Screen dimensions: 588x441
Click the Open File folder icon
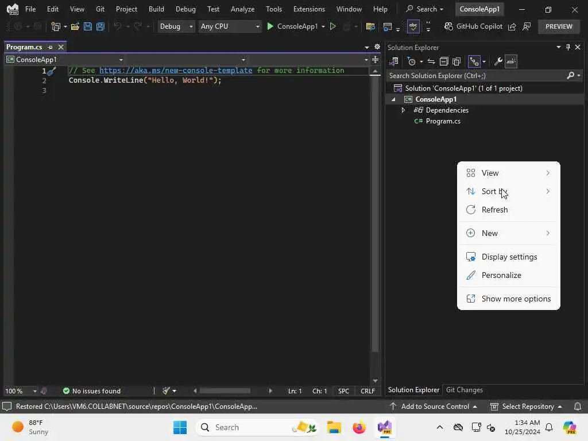pyautogui.click(x=75, y=26)
